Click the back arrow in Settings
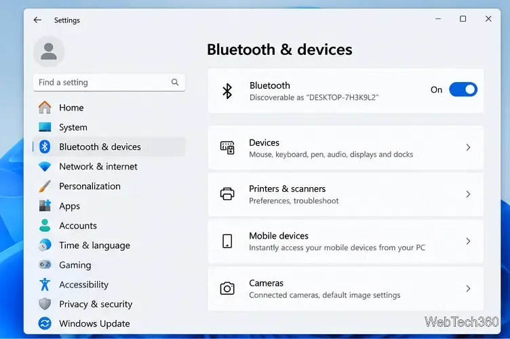This screenshot has width=510, height=339. 37,20
